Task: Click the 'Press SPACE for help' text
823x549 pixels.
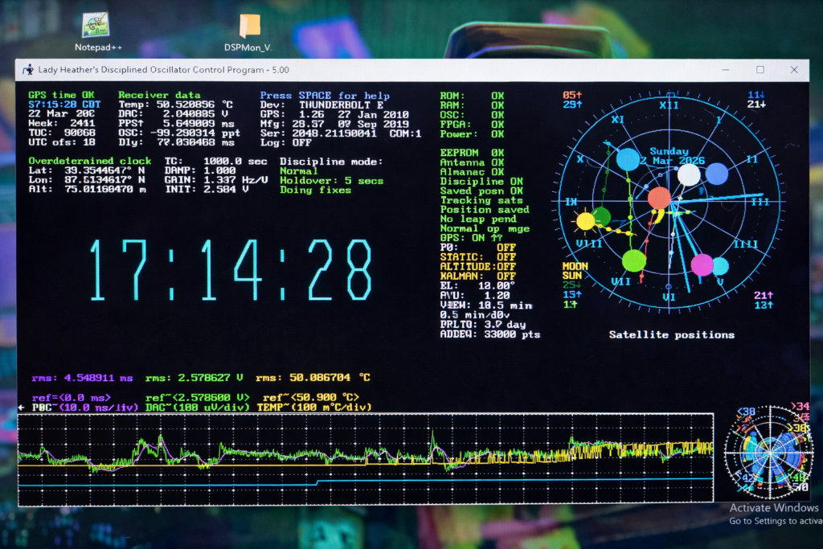Action: coord(323,95)
